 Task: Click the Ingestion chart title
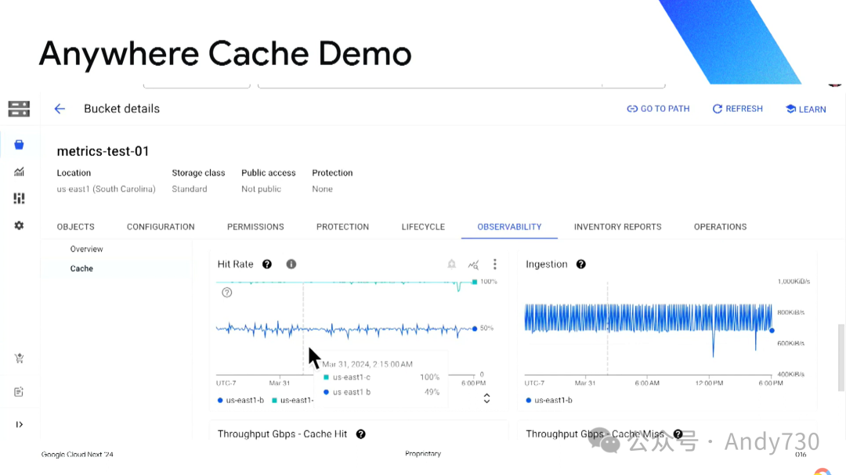click(x=547, y=264)
